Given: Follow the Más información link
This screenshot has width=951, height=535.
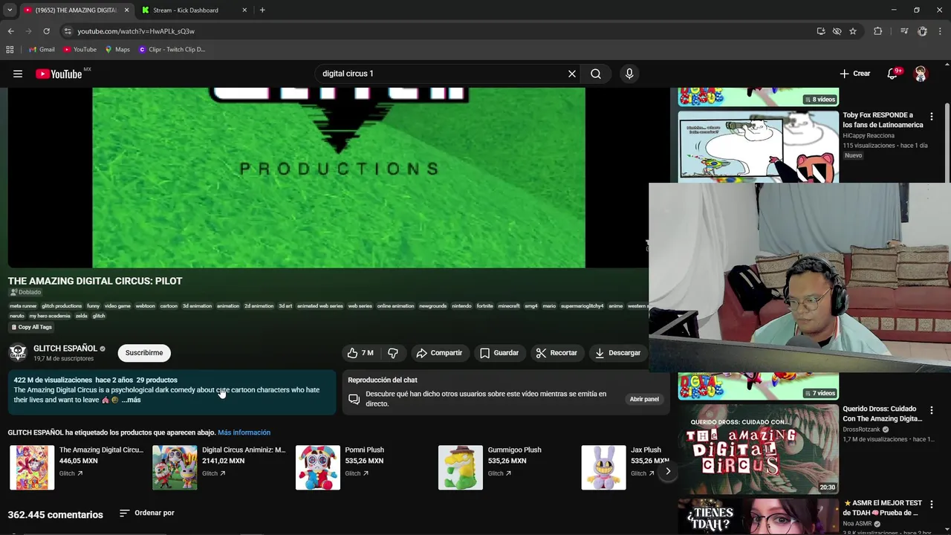Looking at the screenshot, I should [244, 432].
